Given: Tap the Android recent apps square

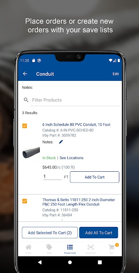Looking at the screenshot, I should tap(100, 262).
